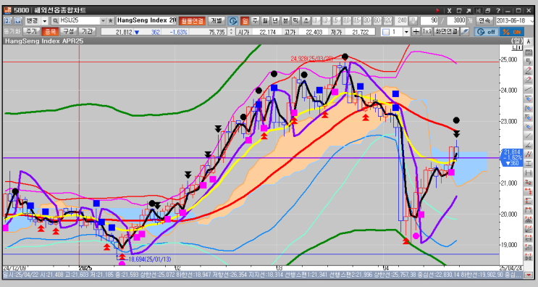Click the 화면연결 button
The height and width of the screenshot is (287, 538).
click(446, 32)
